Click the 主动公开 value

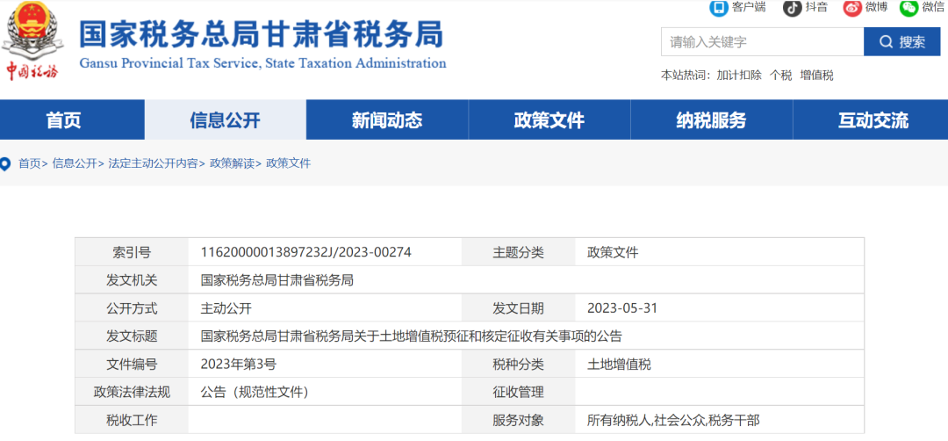click(x=226, y=308)
